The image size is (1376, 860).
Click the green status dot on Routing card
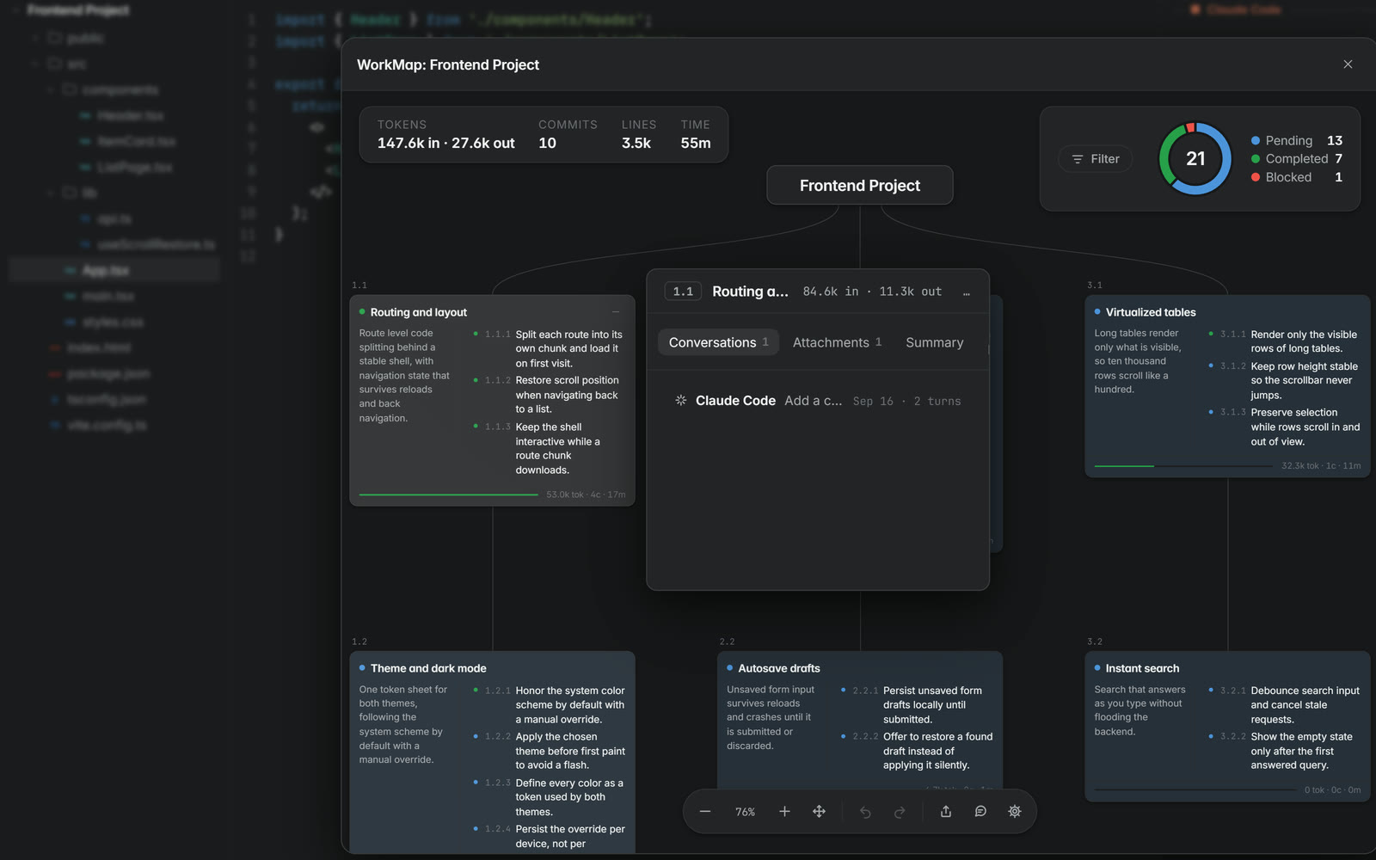coord(362,312)
